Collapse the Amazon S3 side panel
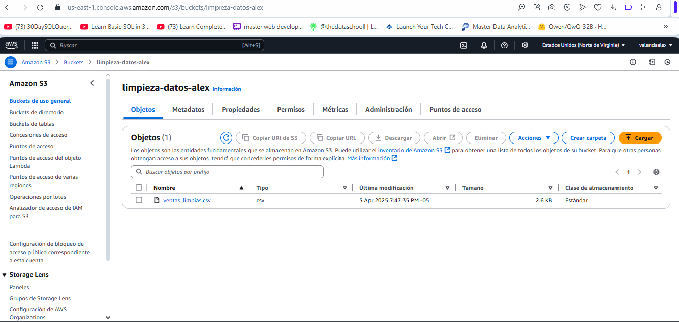Image resolution: width=679 pixels, height=322 pixels. (92, 83)
